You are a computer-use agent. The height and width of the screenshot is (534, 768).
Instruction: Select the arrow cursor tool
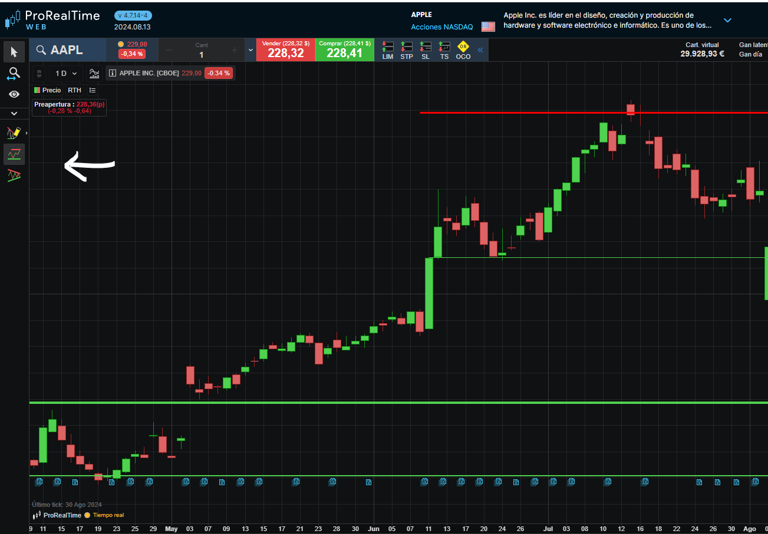pyautogui.click(x=14, y=52)
